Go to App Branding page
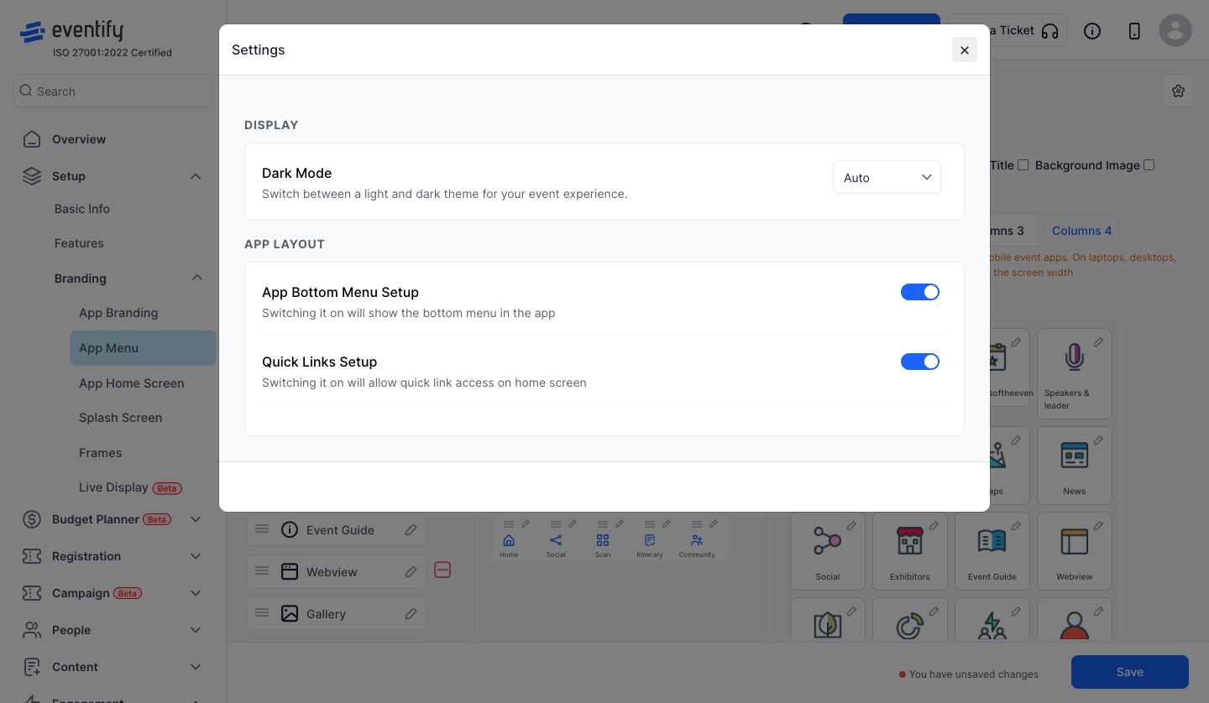Screen dimensions: 1209x703 pos(118,313)
